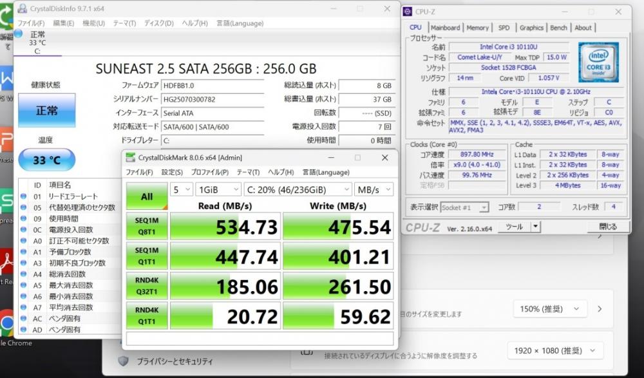Screen dimensions: 644x378
Task: Select the 09 使用時間 status icon
Action: [23, 218]
